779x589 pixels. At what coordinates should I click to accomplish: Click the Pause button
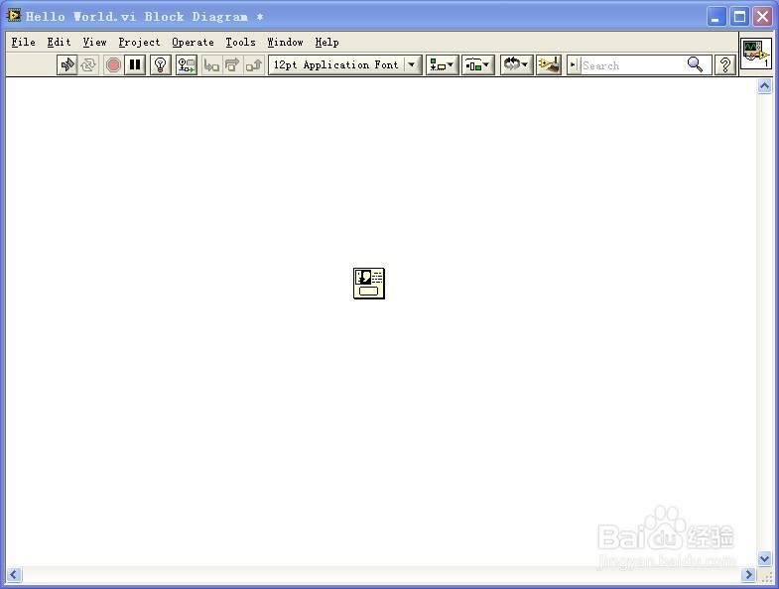[135, 65]
